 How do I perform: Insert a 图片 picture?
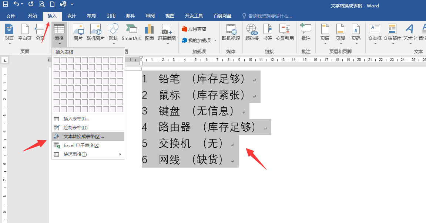[78, 32]
